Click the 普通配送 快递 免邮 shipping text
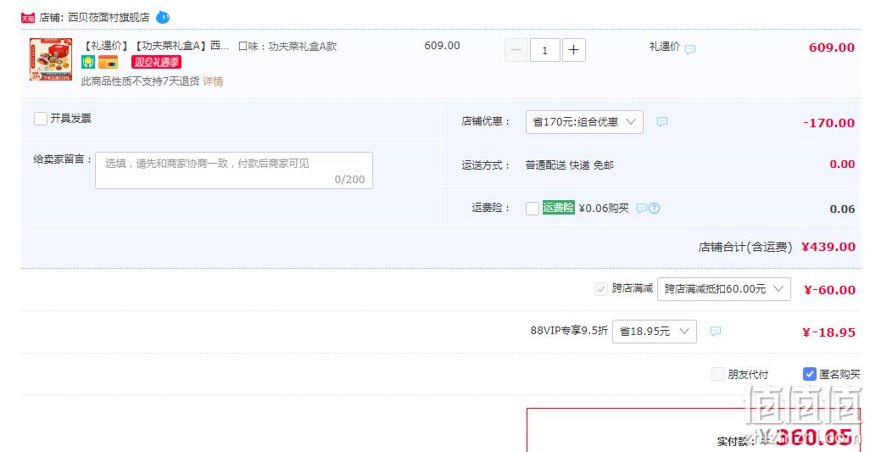 pyautogui.click(x=569, y=165)
